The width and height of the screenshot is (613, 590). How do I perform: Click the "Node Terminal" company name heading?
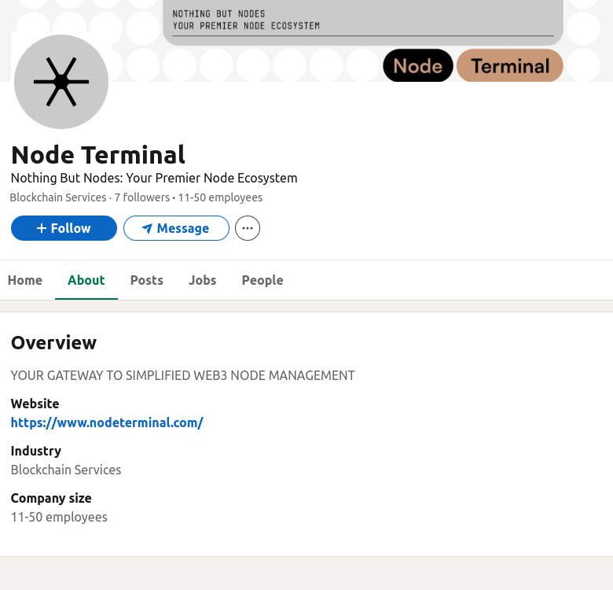tap(98, 155)
